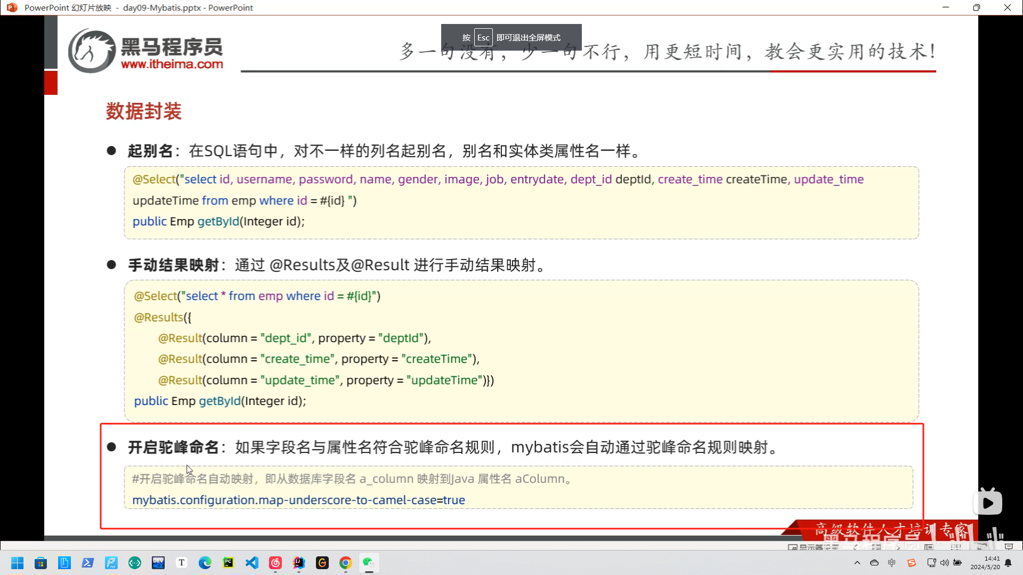The width and height of the screenshot is (1023, 575).
Task: Click the @Result line mapping "dept_id"
Action: tap(295, 338)
